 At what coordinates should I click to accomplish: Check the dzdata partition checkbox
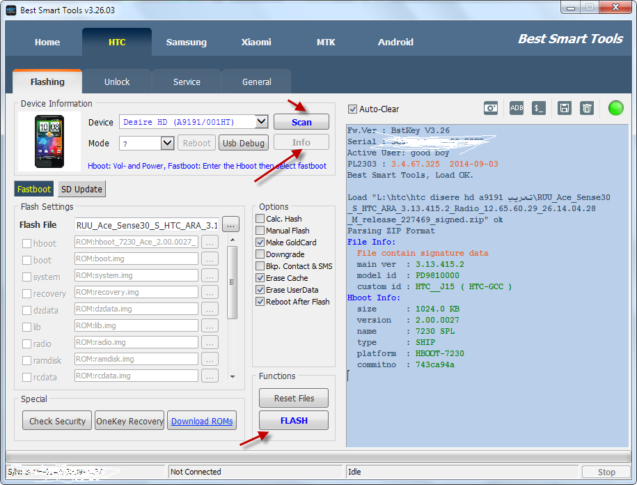27,310
